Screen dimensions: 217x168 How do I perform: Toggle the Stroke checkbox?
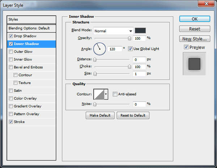click(11, 122)
